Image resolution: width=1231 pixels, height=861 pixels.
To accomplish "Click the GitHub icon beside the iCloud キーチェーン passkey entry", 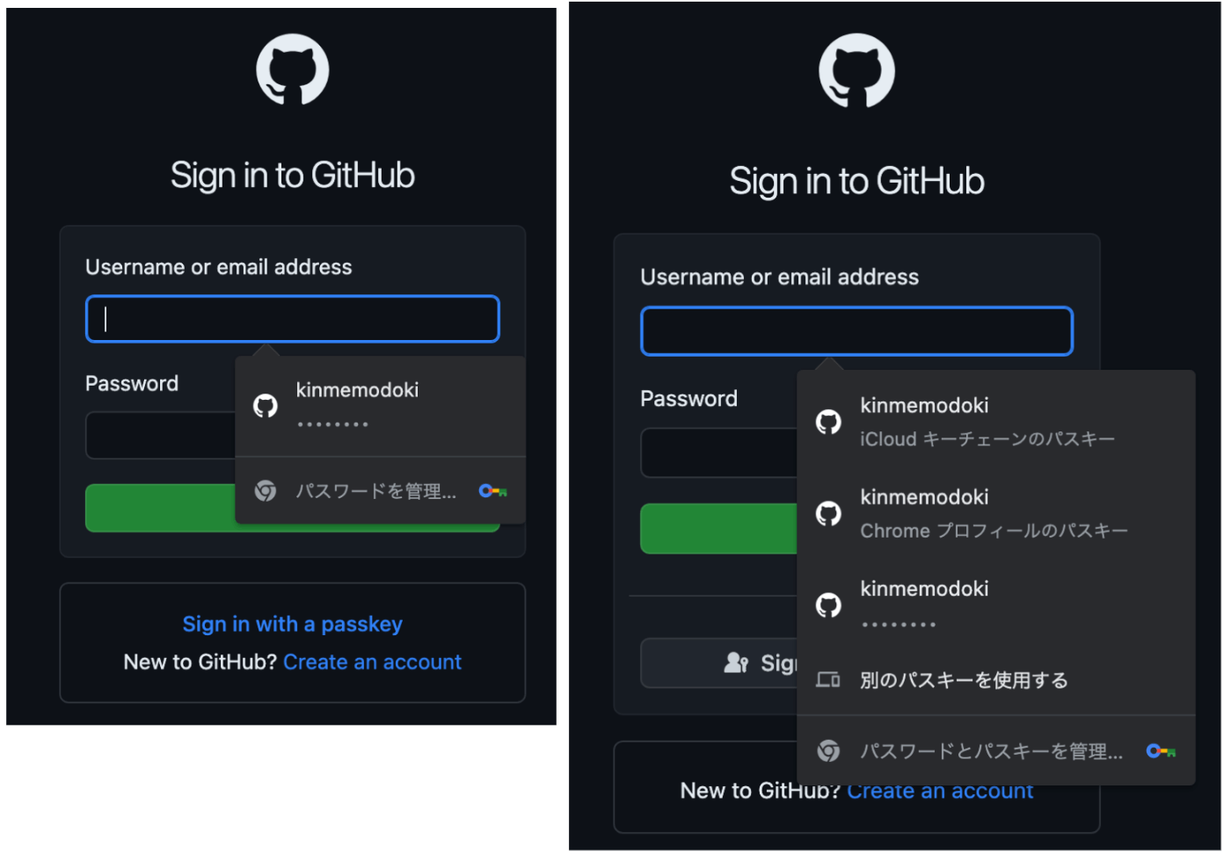I will click(828, 423).
